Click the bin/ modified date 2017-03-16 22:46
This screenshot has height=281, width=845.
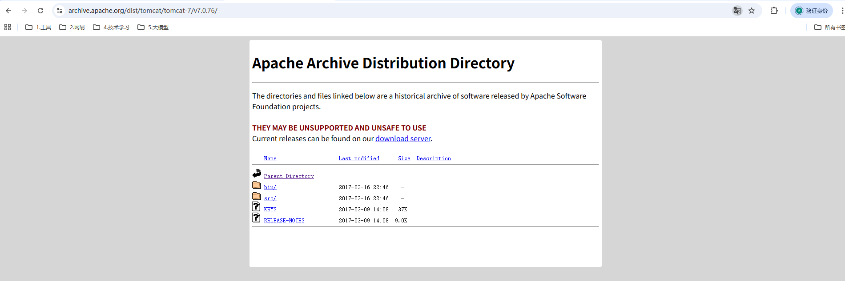click(x=364, y=187)
